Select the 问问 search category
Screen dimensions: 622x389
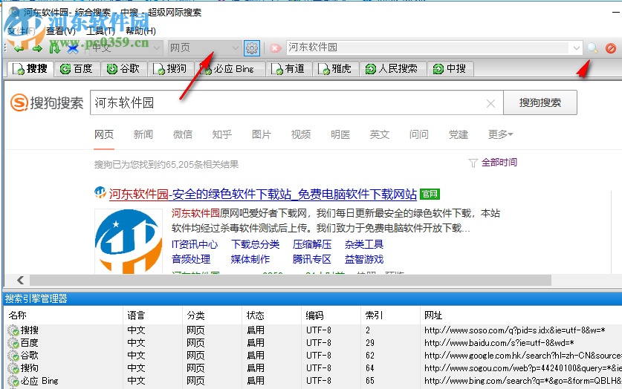[x=419, y=134]
